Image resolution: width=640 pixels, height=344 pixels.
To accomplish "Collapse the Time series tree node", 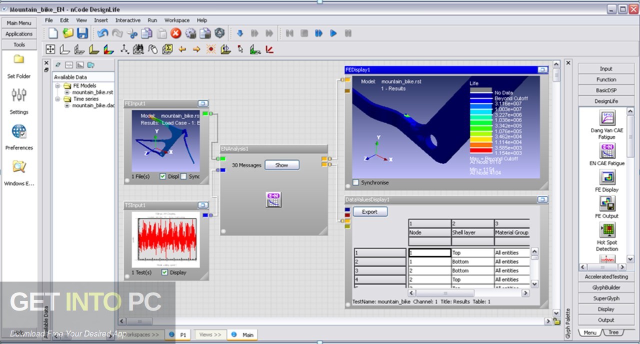I will click(58, 99).
